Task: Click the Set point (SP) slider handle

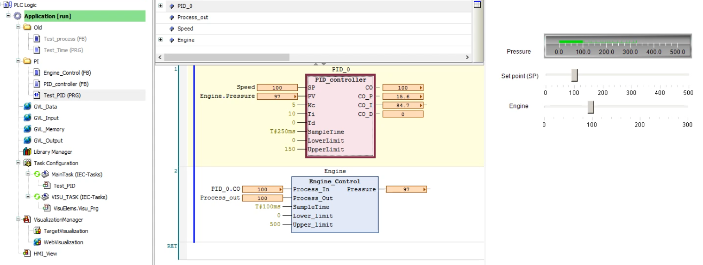Action: [x=575, y=75]
